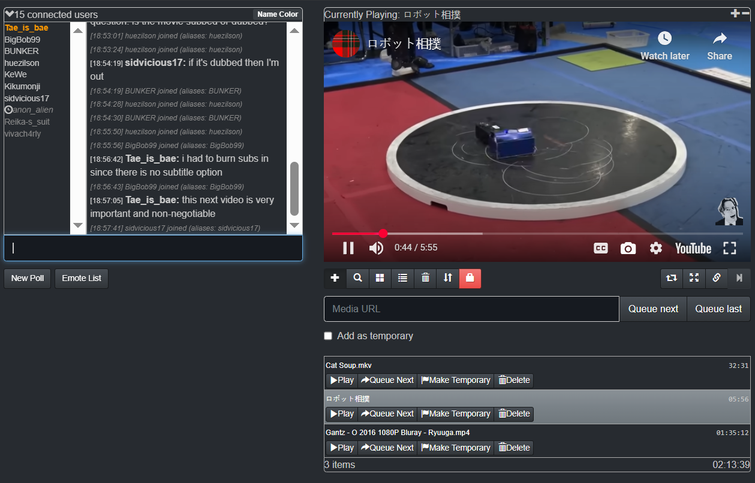Share the video via Share arrow
The height and width of the screenshot is (483, 755).
click(720, 39)
